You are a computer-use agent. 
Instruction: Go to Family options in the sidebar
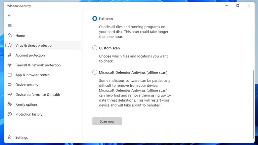26,105
